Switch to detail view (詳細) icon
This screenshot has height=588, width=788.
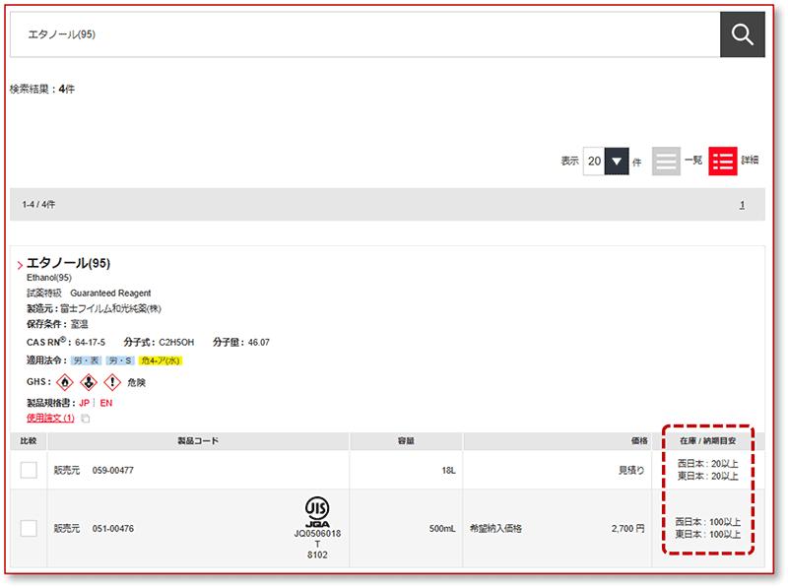click(723, 161)
